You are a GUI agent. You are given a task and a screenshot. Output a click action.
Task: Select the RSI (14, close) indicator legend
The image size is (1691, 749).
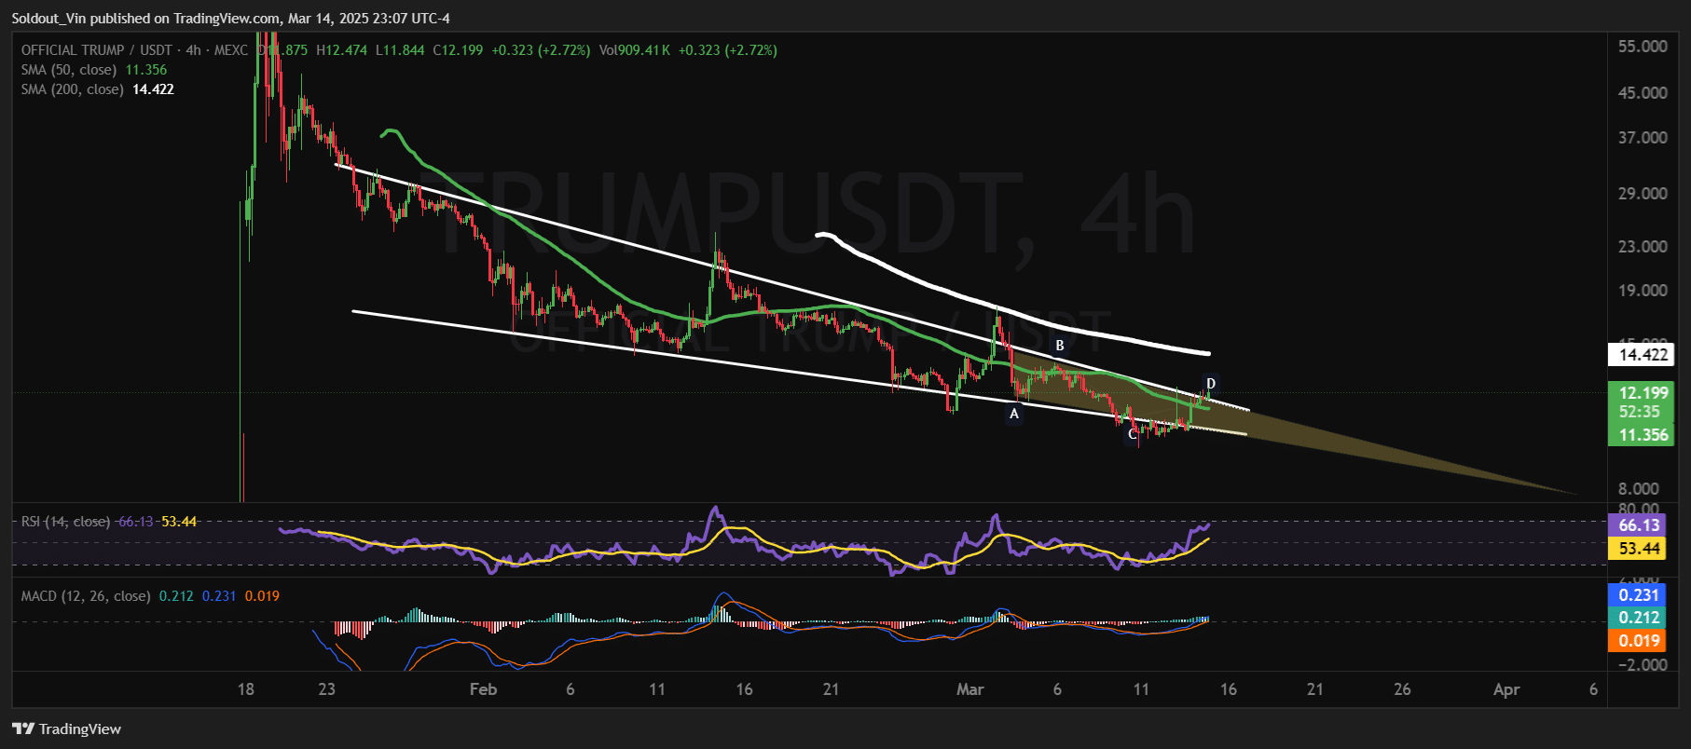[x=109, y=522]
